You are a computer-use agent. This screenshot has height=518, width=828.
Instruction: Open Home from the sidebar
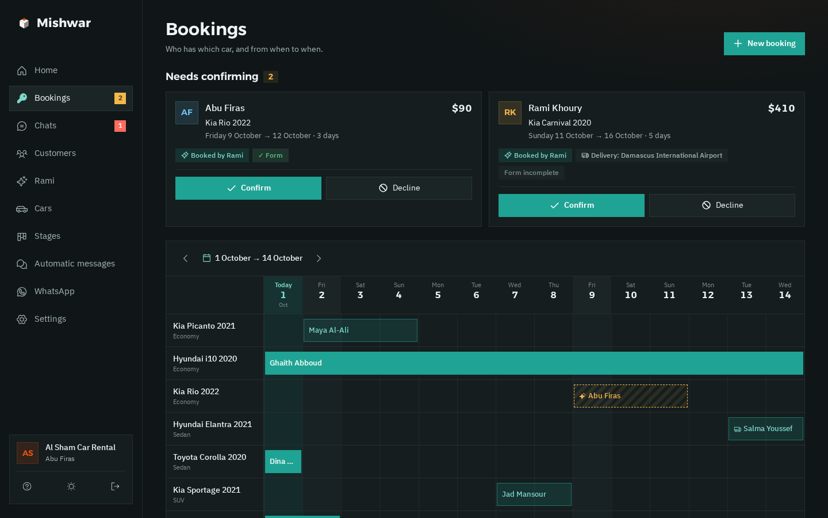click(71, 70)
